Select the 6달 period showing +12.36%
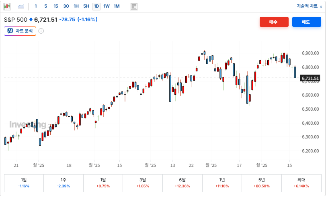326x197 pixels. pos(182,183)
